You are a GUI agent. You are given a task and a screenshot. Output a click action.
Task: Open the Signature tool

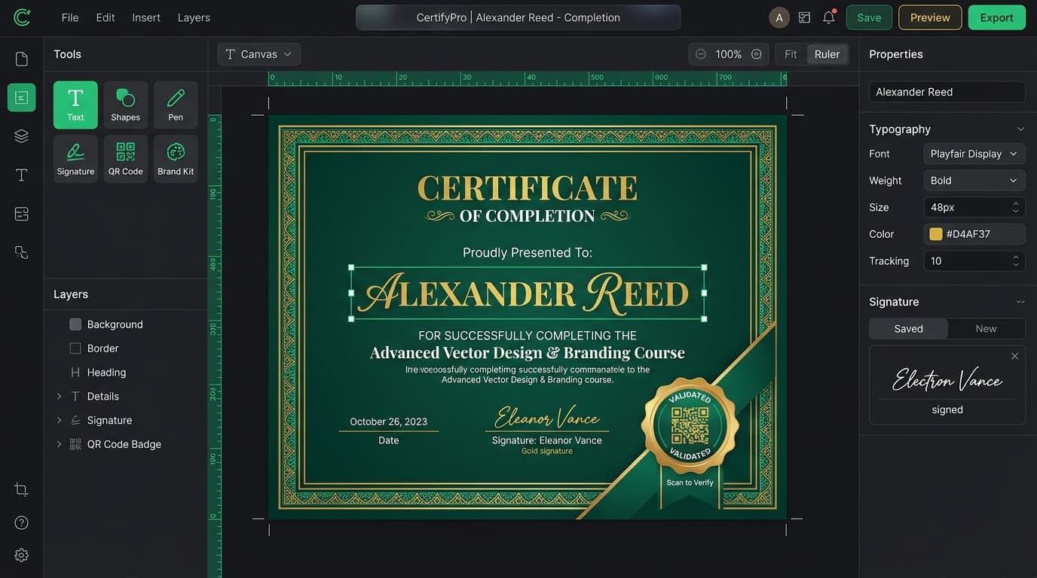click(75, 159)
